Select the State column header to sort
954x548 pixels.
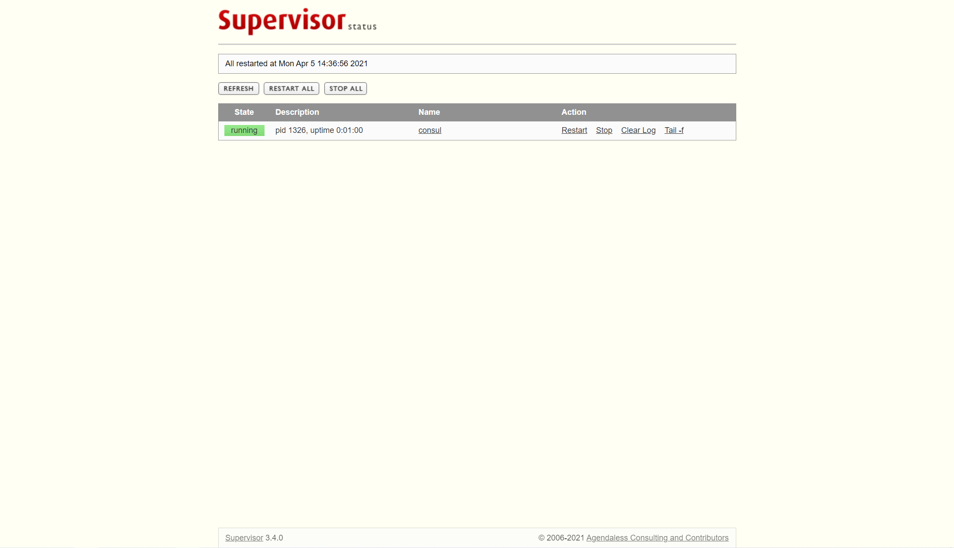click(x=244, y=112)
